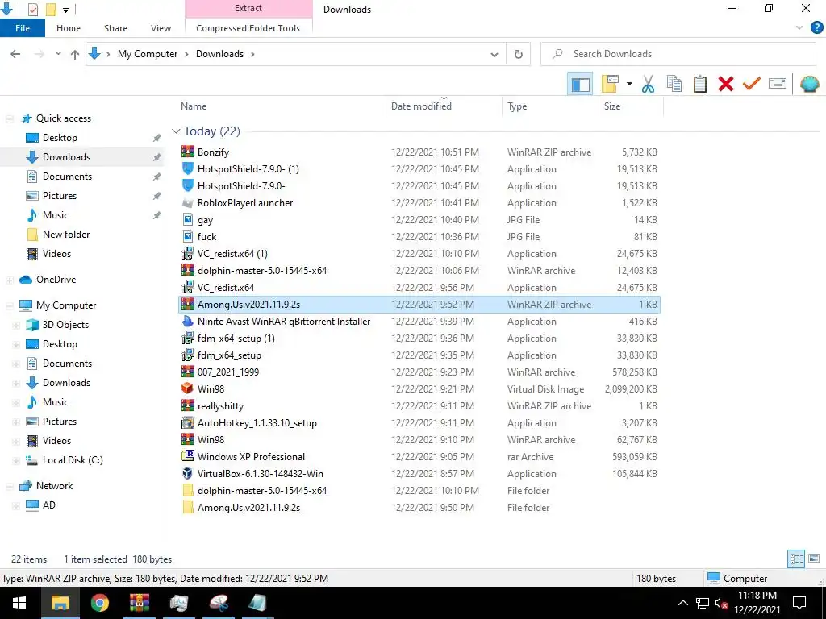Click the orange checkmark properties icon
The image size is (826, 619).
pos(752,84)
